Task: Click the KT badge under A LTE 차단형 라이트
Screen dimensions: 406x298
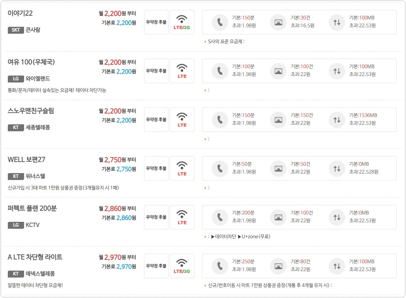Action: tap(15, 274)
